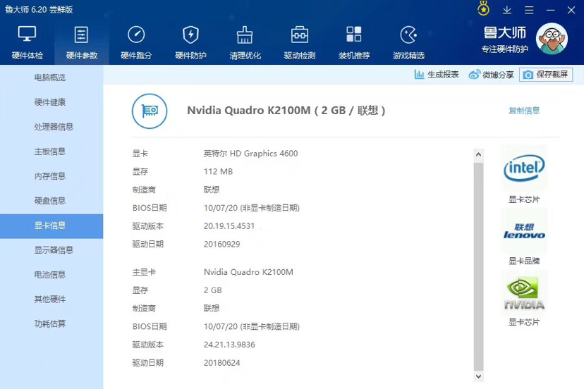The image size is (584, 389).
Task: Click driver date 20160929
Action: tap(222, 245)
